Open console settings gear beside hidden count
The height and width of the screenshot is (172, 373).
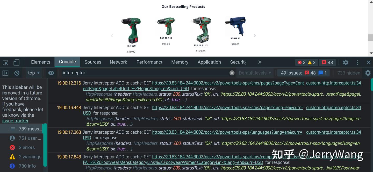pyautogui.click(x=368, y=73)
